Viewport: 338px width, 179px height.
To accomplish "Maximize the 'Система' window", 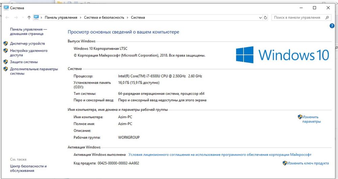I will pyautogui.click(x=314, y=8).
